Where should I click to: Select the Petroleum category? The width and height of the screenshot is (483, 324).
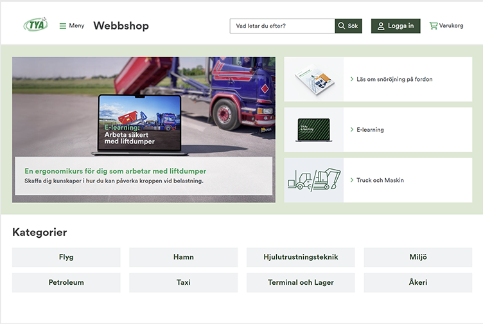[x=66, y=282]
